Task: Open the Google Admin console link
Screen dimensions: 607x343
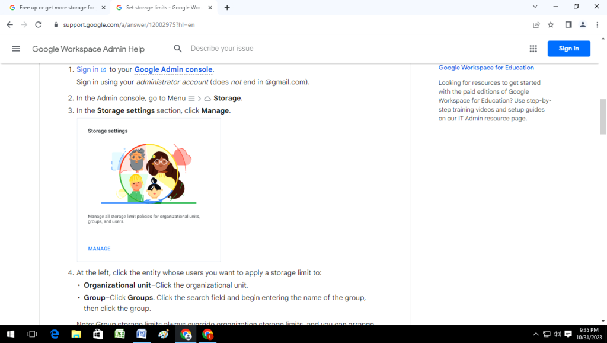Action: point(174,69)
